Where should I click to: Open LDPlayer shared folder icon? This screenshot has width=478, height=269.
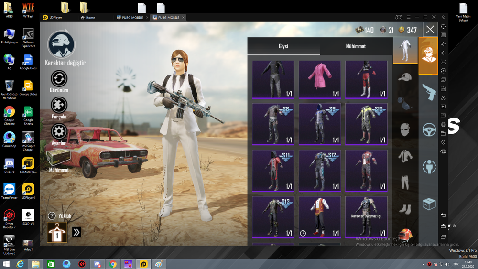point(443,133)
